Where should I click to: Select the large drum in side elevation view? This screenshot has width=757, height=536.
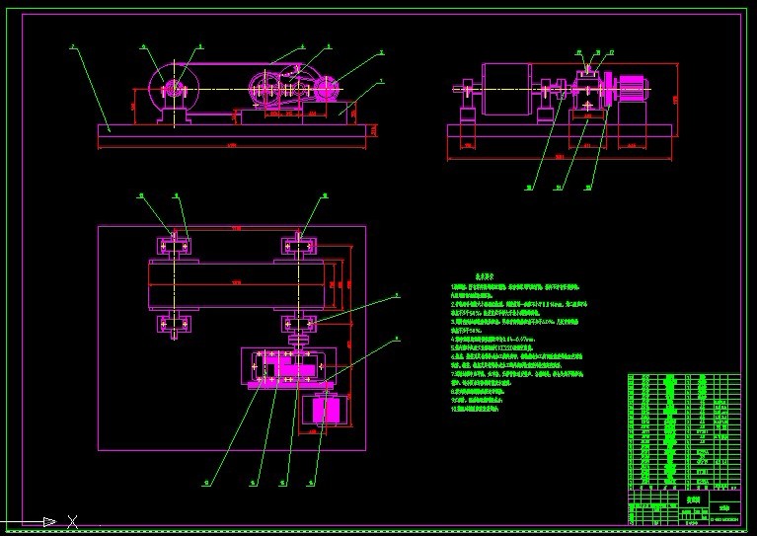[506, 89]
